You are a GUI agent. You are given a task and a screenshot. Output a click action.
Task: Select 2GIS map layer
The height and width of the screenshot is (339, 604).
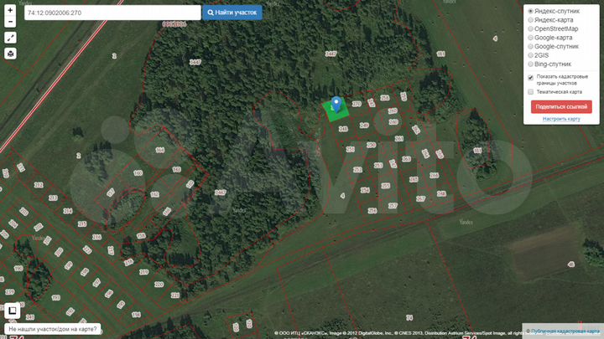point(530,55)
